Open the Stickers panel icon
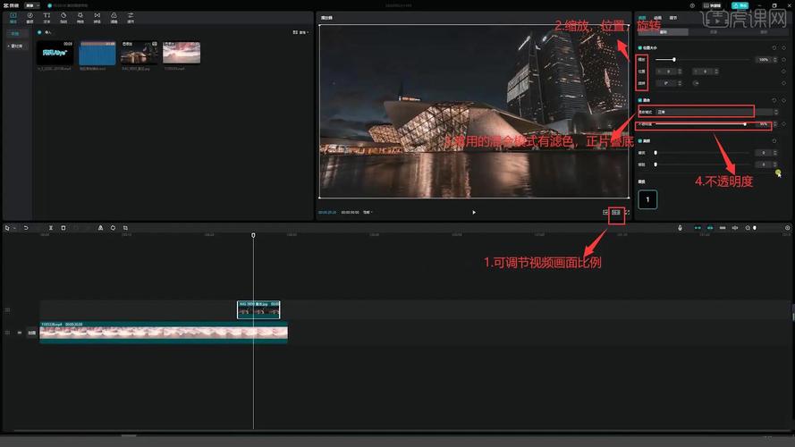The width and height of the screenshot is (795, 447). click(63, 18)
